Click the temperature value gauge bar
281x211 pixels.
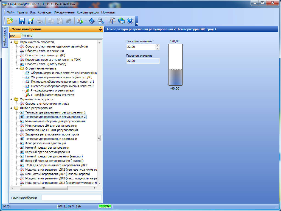tap(175, 65)
